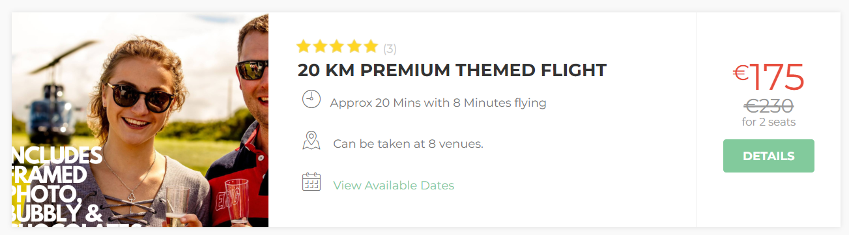Click the first yellow rating star
The width and height of the screenshot is (849, 235).
[x=303, y=46]
